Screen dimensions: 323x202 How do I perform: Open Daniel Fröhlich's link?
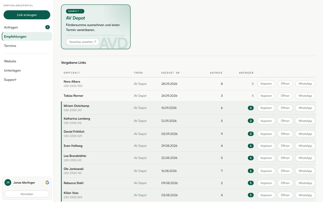285,134
